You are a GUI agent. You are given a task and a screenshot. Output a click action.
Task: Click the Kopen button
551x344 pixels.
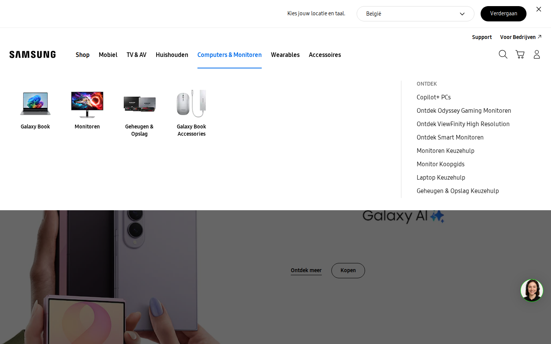point(348,271)
